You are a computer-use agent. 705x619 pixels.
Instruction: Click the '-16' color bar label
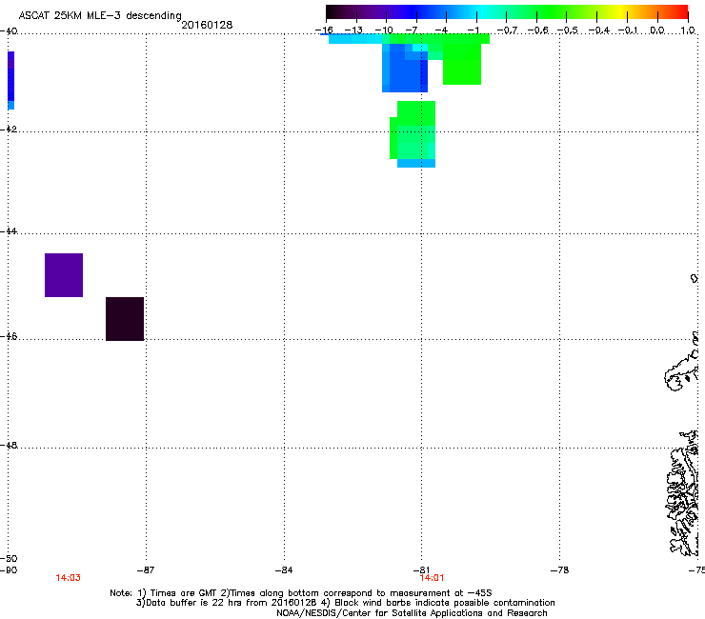324,30
